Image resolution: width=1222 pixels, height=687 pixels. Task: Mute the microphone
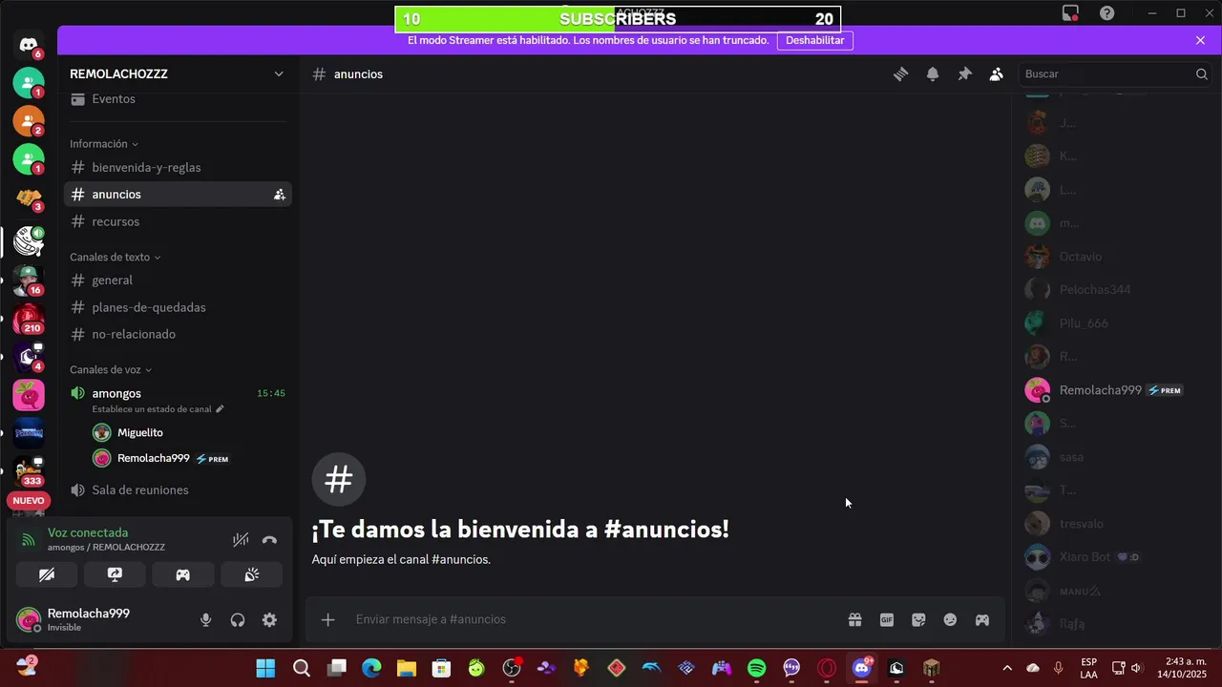coord(205,620)
